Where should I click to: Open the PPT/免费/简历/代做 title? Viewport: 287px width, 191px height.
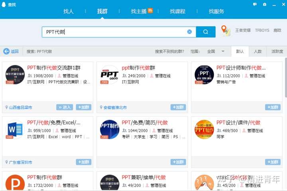[145, 123]
